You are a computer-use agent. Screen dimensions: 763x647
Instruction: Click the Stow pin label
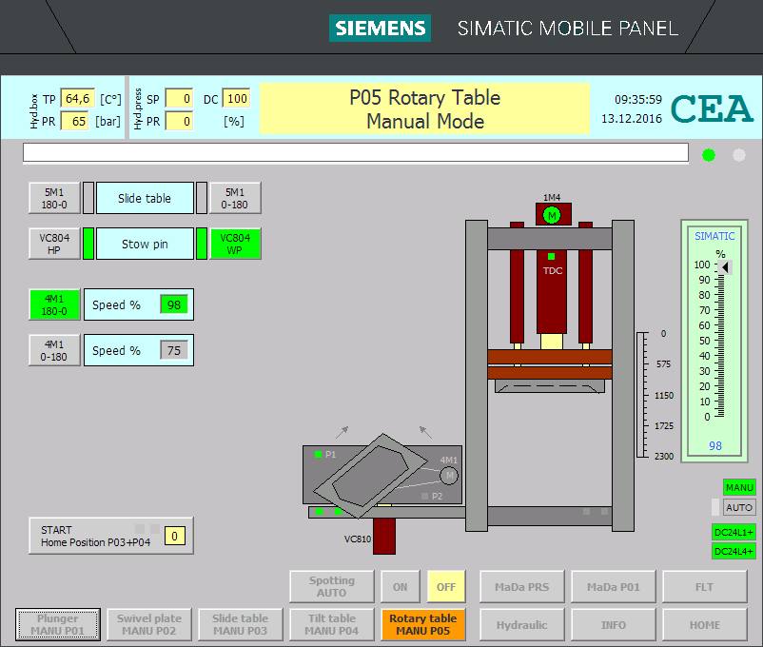[145, 244]
